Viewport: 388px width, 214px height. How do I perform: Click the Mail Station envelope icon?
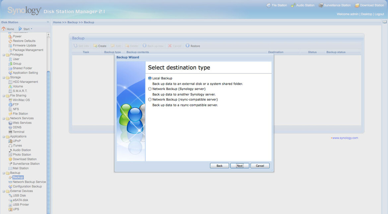click(10, 168)
